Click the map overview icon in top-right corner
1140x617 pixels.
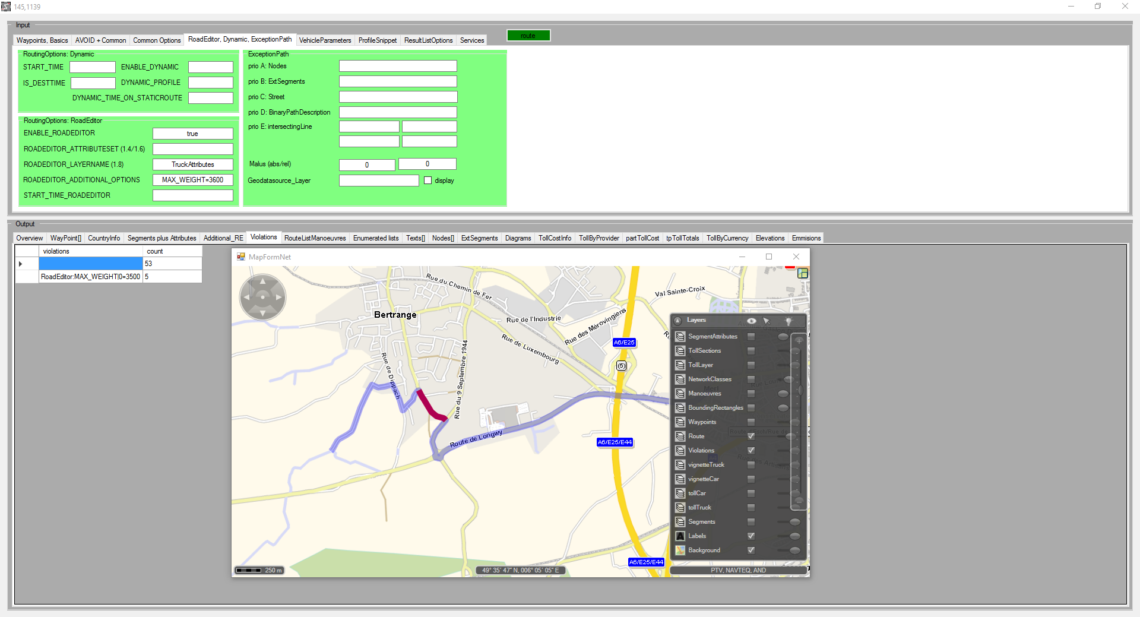coord(803,273)
